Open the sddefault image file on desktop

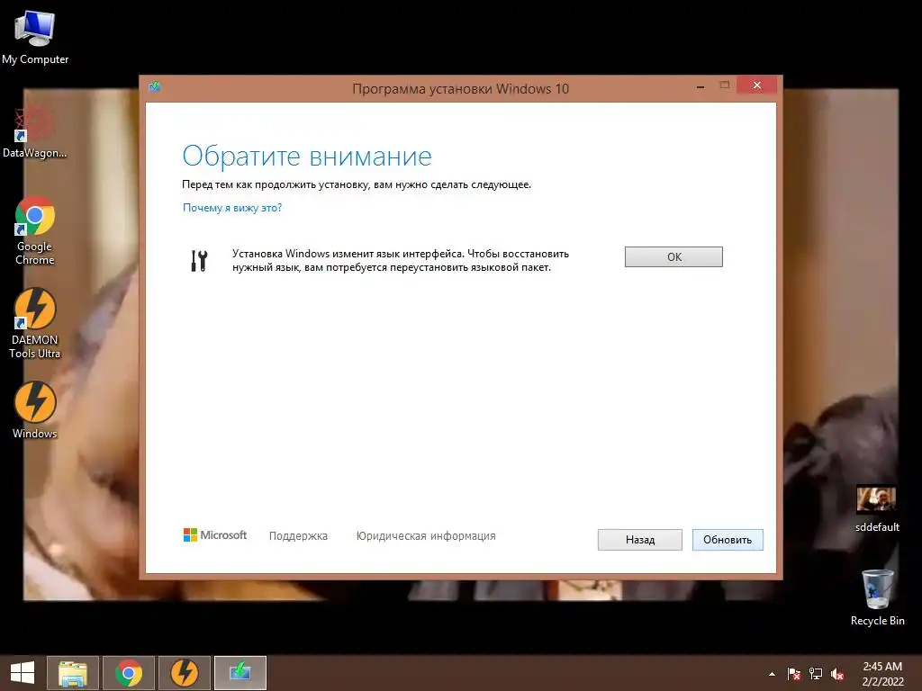pos(877,508)
